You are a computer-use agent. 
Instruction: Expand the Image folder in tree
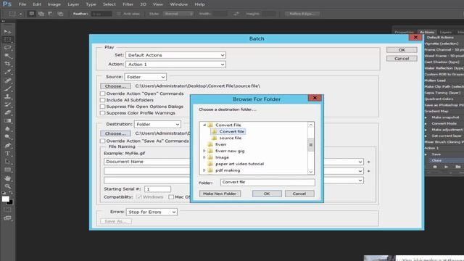(x=204, y=157)
